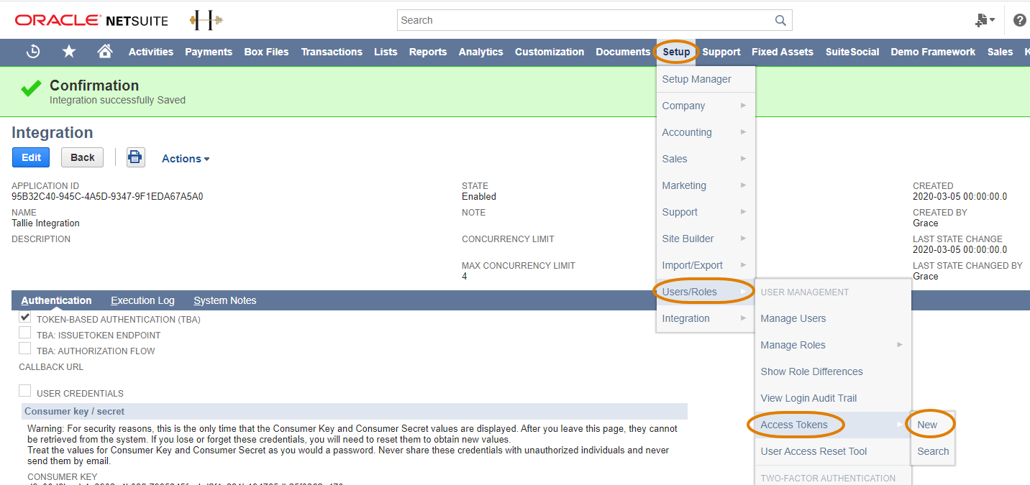Uncheck Token-Based Authentication (TBA) checkbox
Viewport: 1030px width, 485px height.
pos(25,317)
